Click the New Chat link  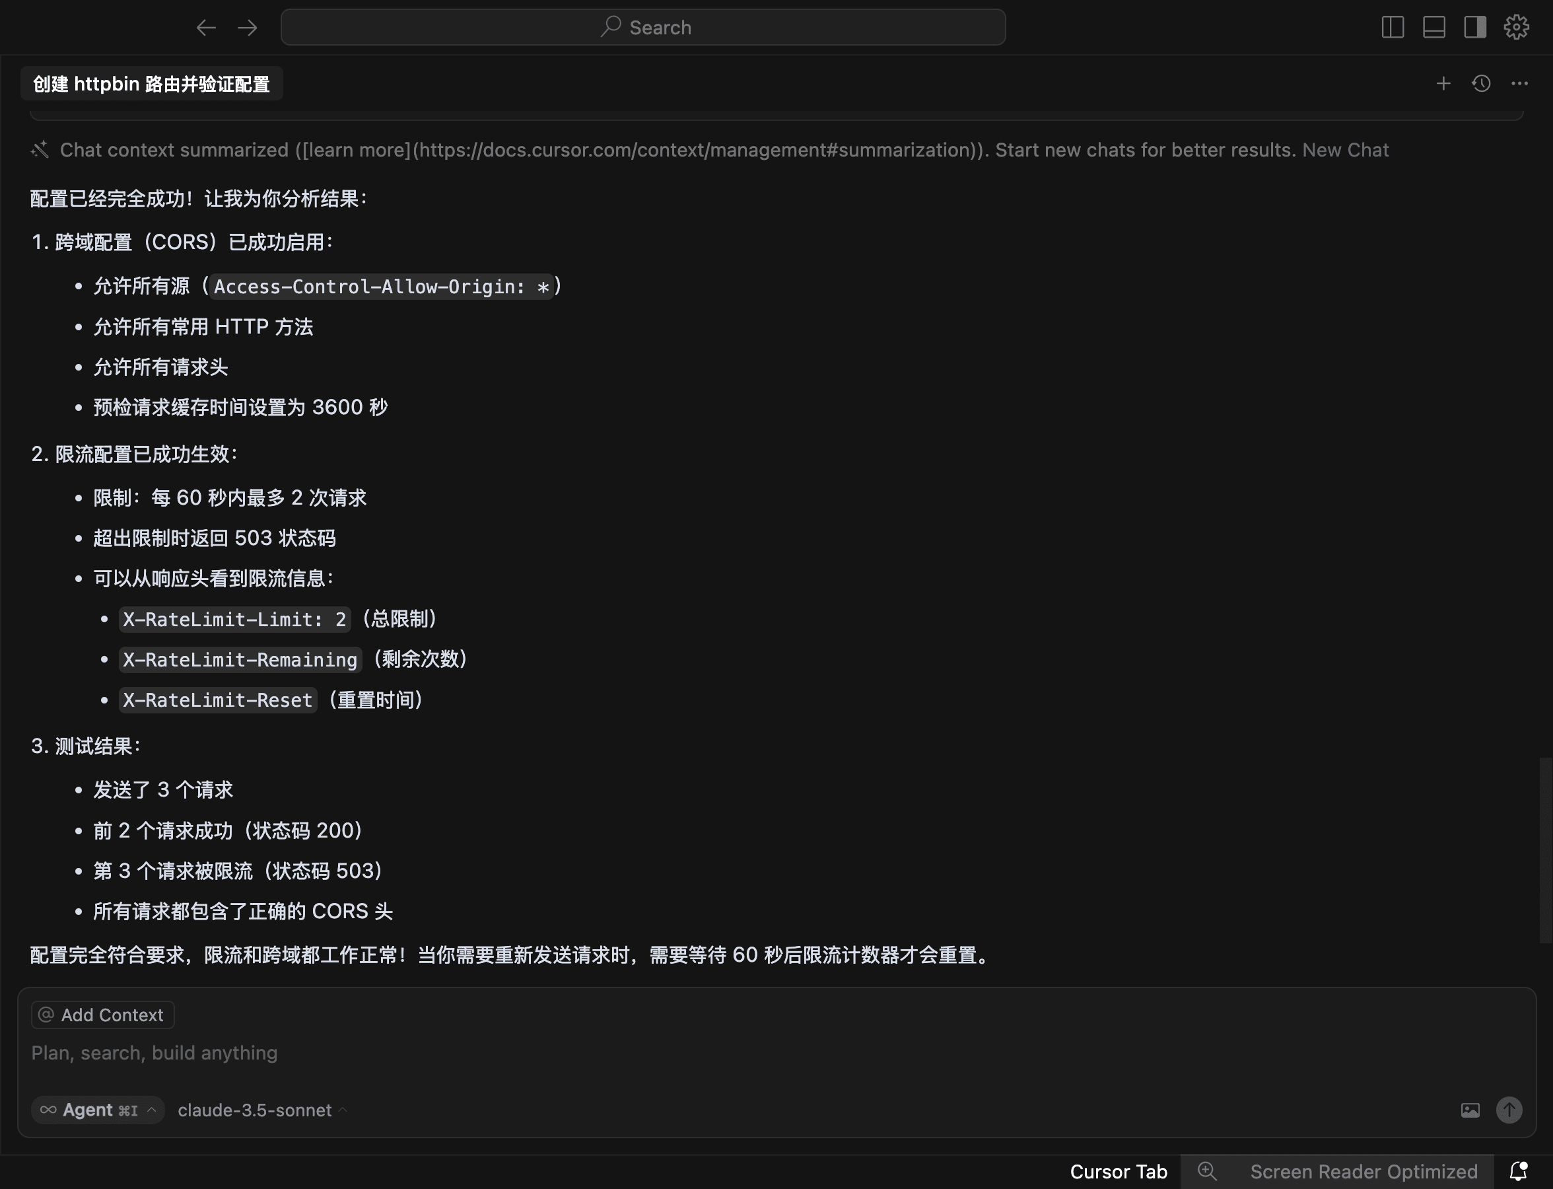(1345, 150)
